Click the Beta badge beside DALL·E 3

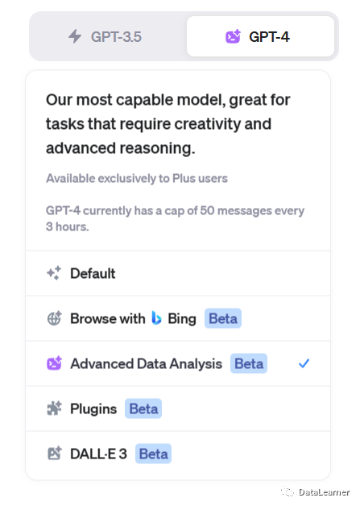pos(153,454)
